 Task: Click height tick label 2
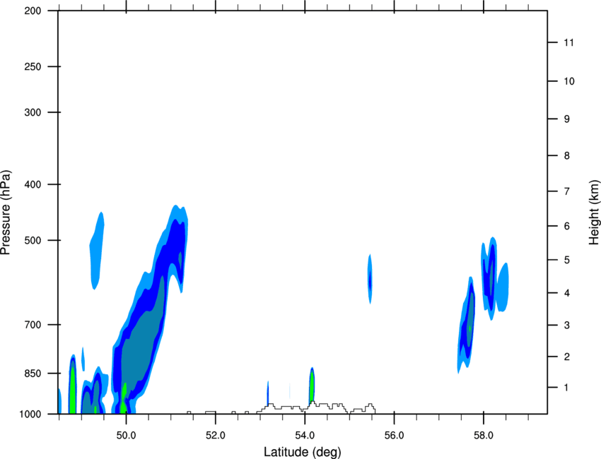coord(567,357)
